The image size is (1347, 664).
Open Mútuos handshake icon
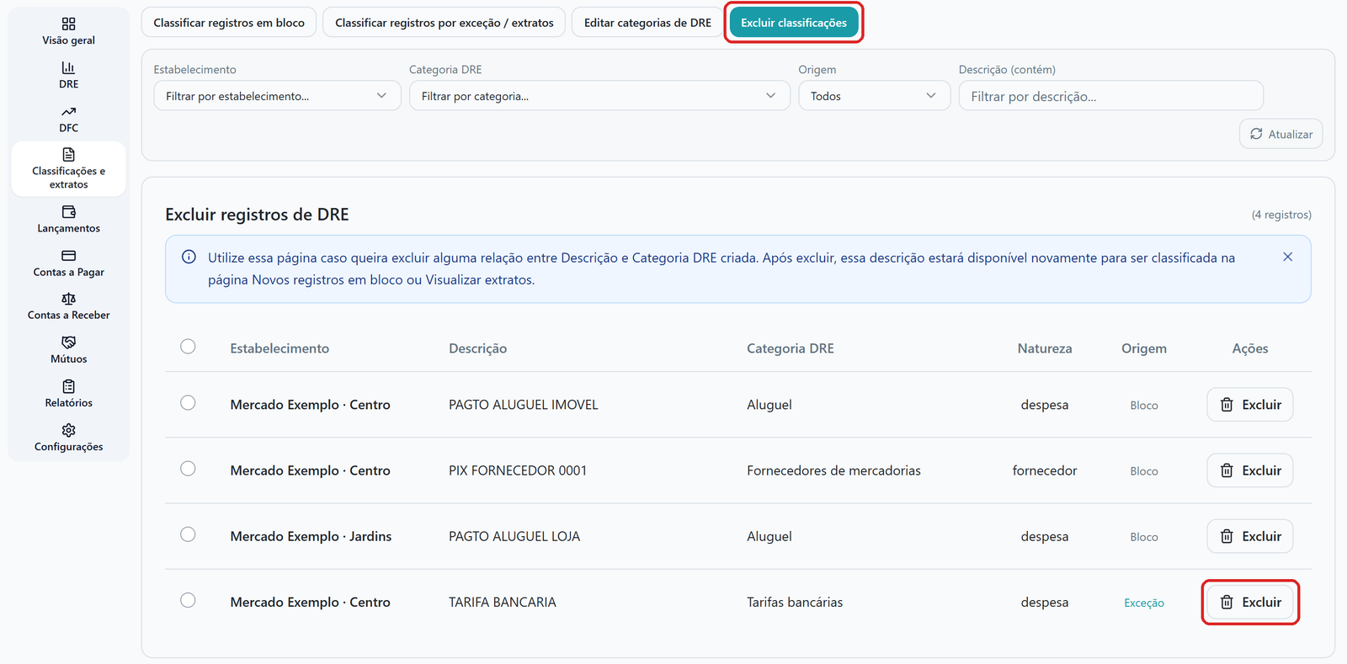(x=69, y=343)
